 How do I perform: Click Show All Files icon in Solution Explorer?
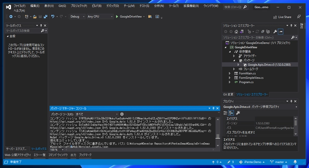pyautogui.click(x=268, y=32)
